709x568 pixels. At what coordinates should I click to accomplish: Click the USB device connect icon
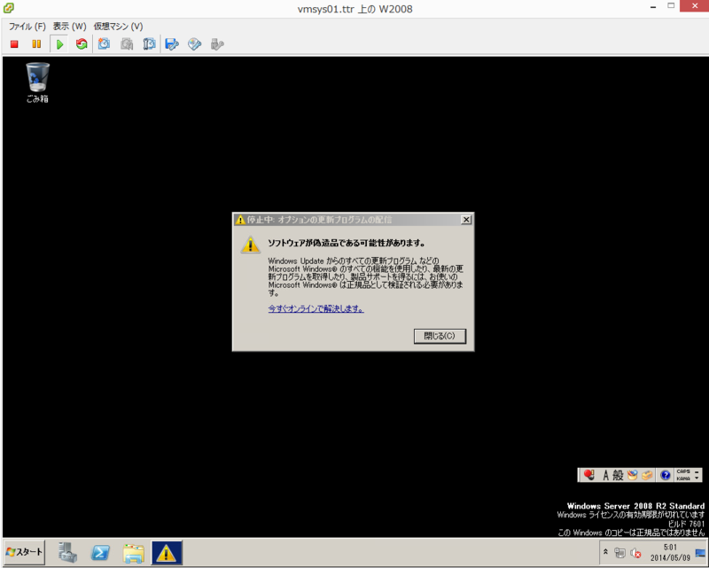point(217,44)
